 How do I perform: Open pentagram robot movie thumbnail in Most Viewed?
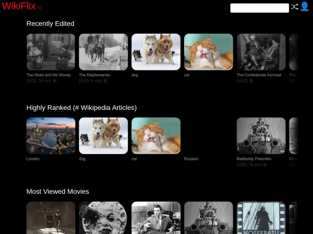(51, 218)
